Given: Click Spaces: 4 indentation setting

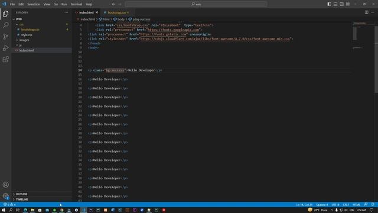Looking at the screenshot, I should click(322, 205).
